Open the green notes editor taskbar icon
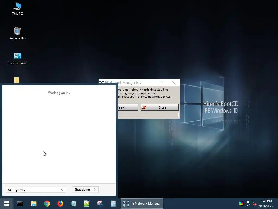Image resolution: width=278 pixels, height=209 pixels. [x=87, y=204]
